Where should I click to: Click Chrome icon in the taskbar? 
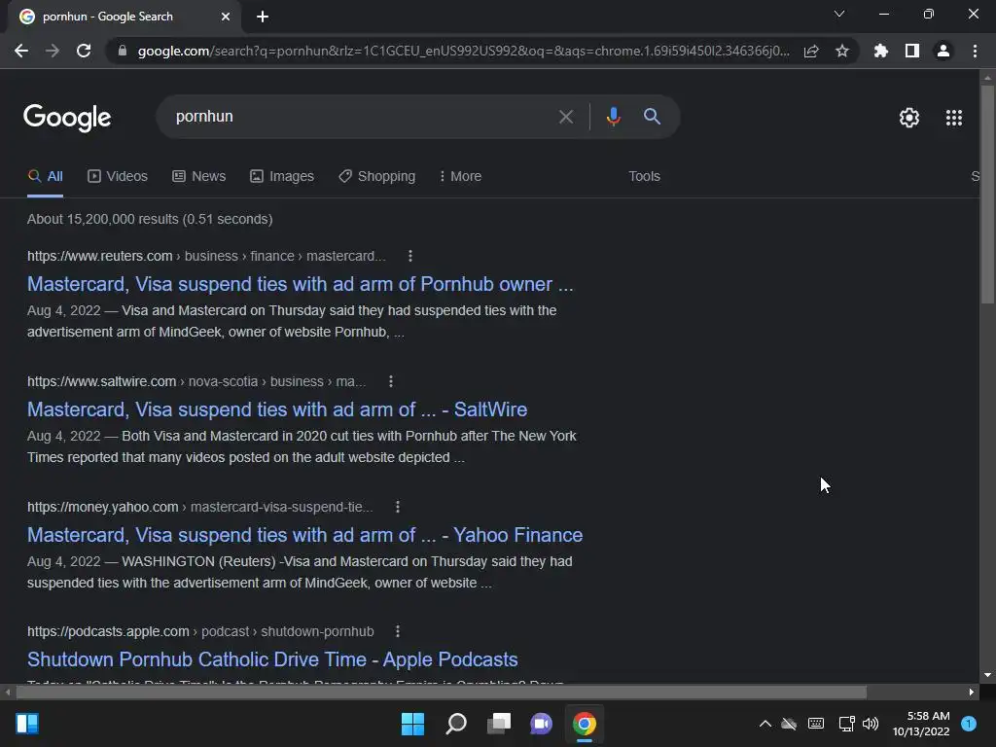(585, 724)
